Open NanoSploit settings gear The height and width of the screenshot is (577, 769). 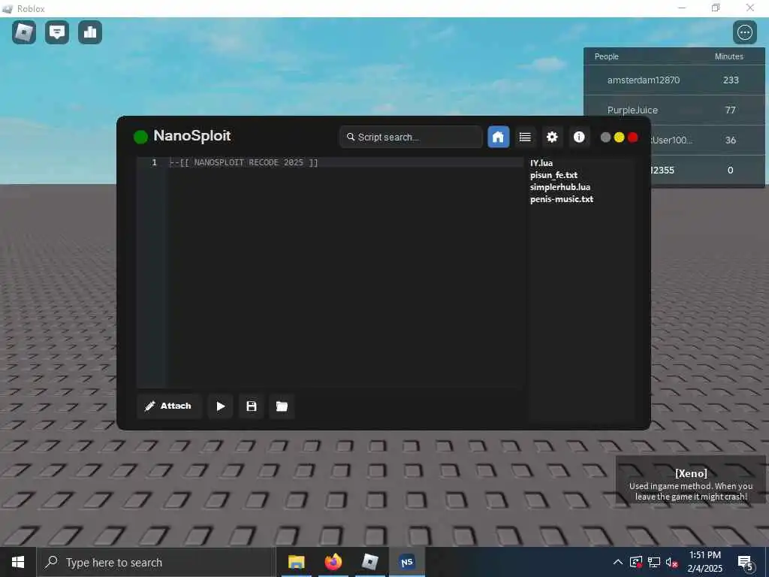[552, 137]
